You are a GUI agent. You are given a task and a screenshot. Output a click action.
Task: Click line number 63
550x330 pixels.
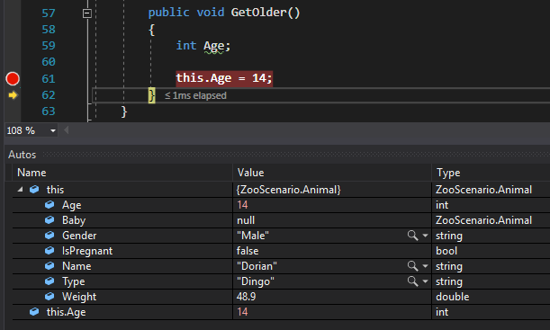[x=49, y=111]
